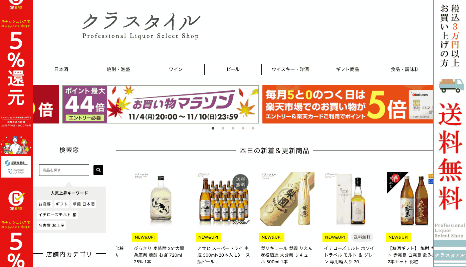
Task: Open the ウイスキー・洋酒 menu category
Action: tap(290, 69)
